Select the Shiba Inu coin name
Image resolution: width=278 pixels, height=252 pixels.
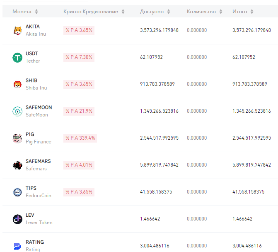36,88
